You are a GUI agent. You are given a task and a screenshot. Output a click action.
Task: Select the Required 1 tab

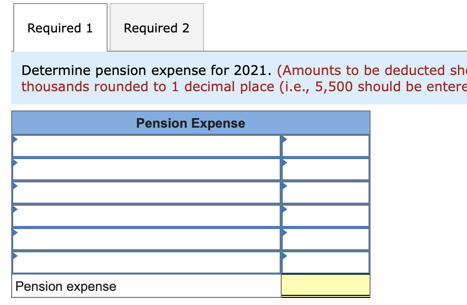(59, 27)
